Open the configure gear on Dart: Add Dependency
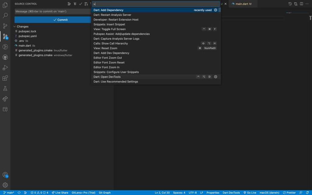 (215, 10)
